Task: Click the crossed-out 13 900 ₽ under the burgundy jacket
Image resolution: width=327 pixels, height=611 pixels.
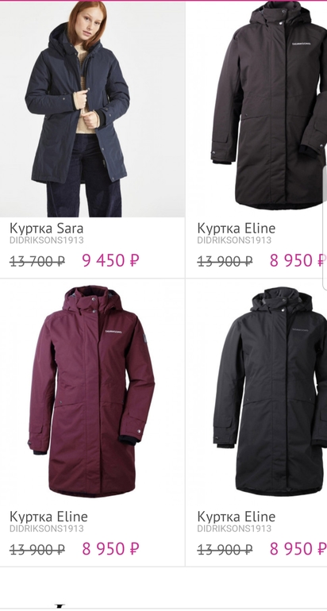Action: [37, 550]
